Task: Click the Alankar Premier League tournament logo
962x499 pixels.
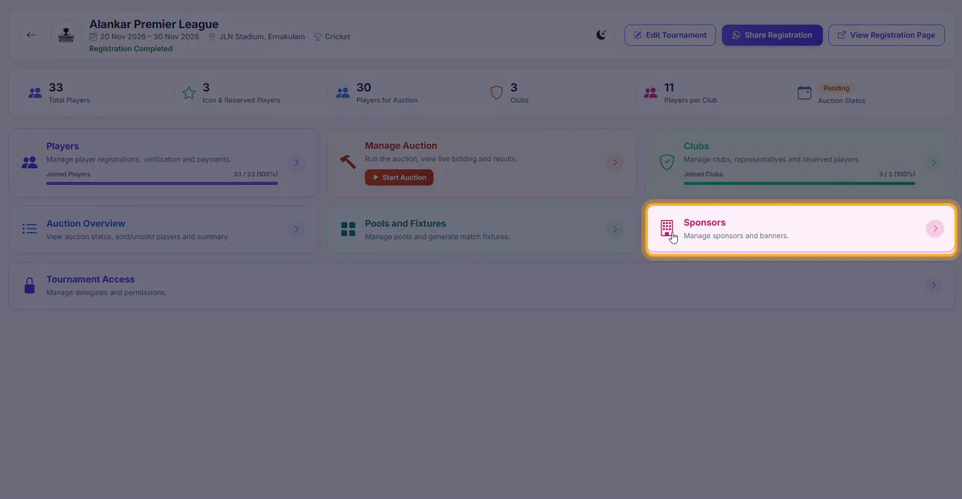Action: [x=66, y=35]
